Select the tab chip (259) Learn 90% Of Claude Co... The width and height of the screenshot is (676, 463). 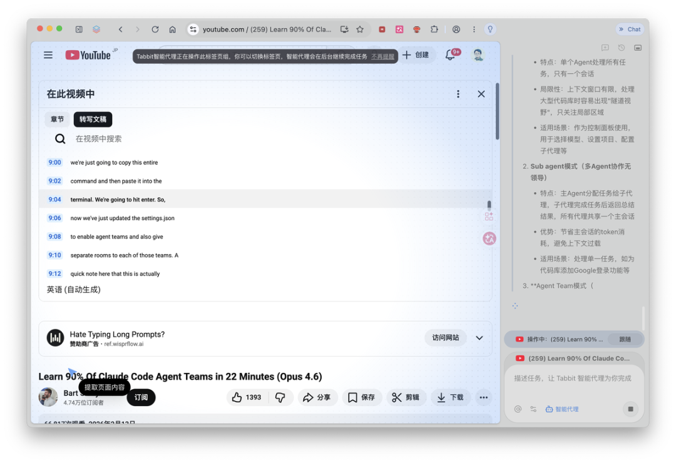[574, 359]
